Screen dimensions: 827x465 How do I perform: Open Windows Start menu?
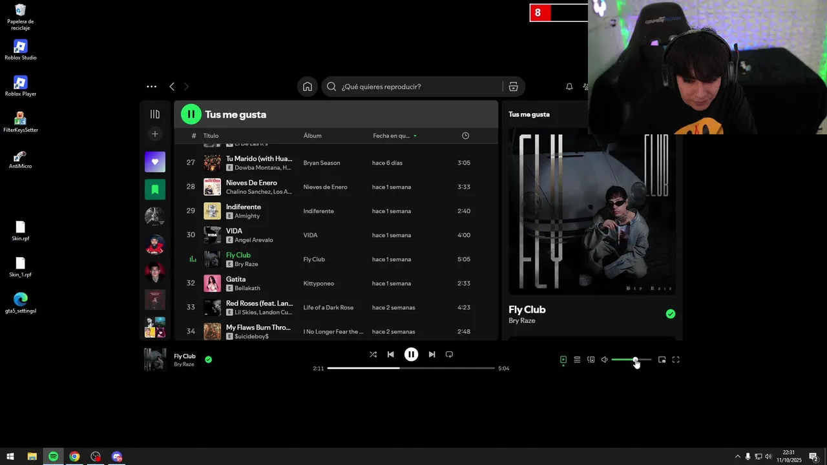pos(10,457)
